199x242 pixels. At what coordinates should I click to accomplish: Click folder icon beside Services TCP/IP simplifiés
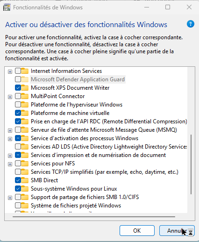25,172
